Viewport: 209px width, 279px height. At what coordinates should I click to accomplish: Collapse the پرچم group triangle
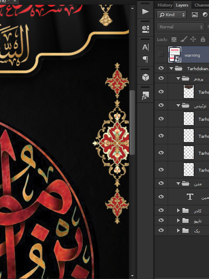click(x=178, y=78)
